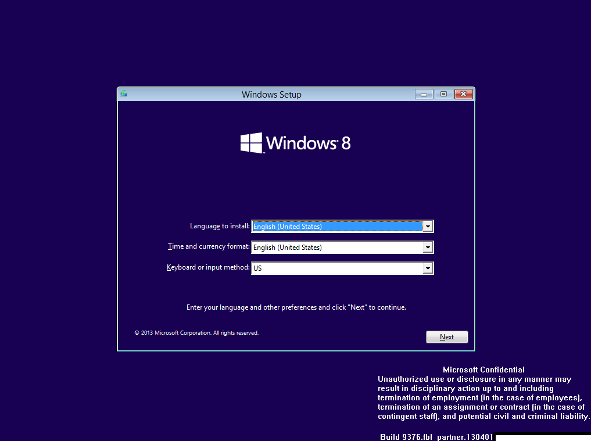
Task: Open Time and currency format dropdown arrow
Action: 428,248
